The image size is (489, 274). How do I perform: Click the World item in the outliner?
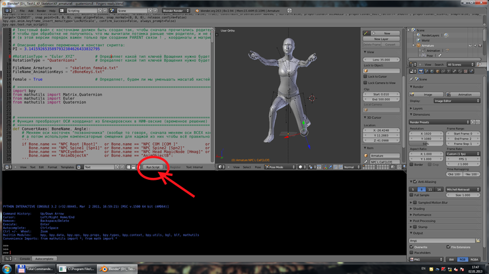(426, 40)
